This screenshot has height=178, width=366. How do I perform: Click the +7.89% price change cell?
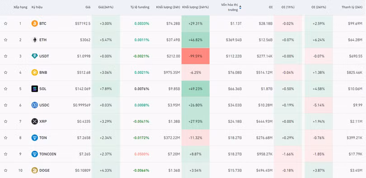pos(106,89)
